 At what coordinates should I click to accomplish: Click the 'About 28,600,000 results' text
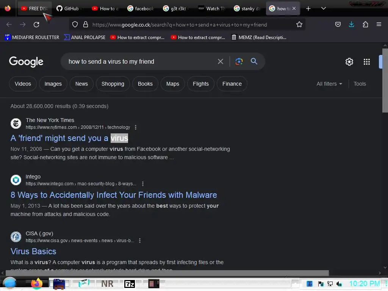pos(59,106)
